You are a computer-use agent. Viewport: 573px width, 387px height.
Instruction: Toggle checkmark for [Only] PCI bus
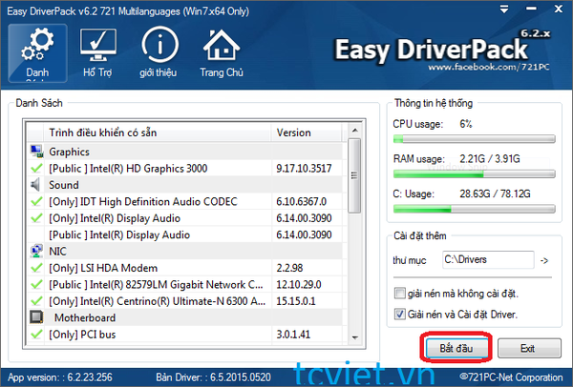point(36,335)
